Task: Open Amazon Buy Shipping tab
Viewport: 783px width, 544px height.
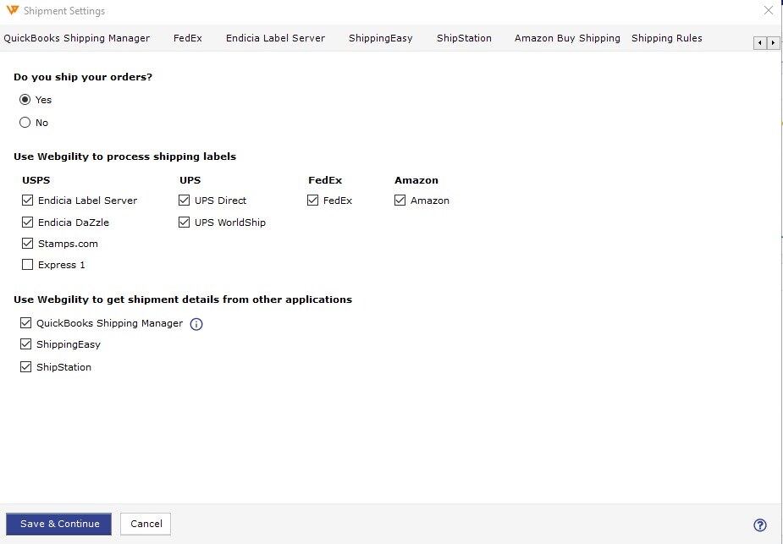Action: point(567,38)
